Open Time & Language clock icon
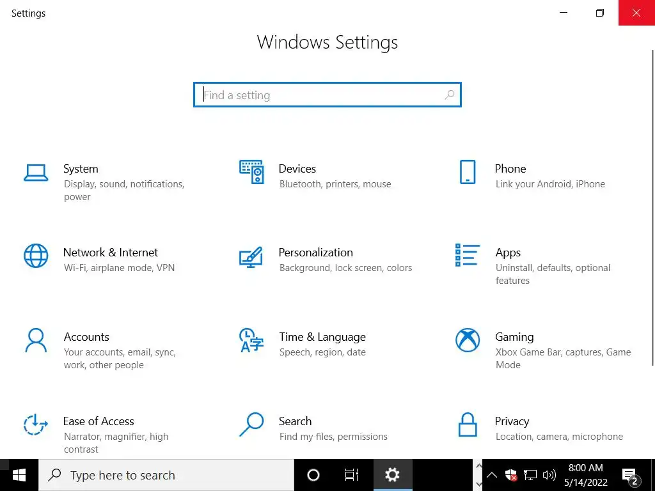 point(251,340)
